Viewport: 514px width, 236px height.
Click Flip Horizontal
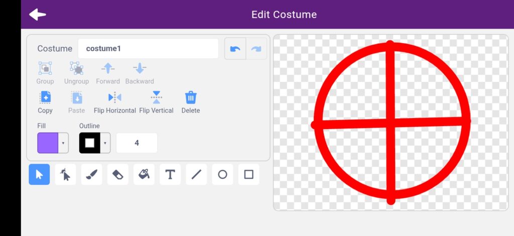pyautogui.click(x=115, y=102)
